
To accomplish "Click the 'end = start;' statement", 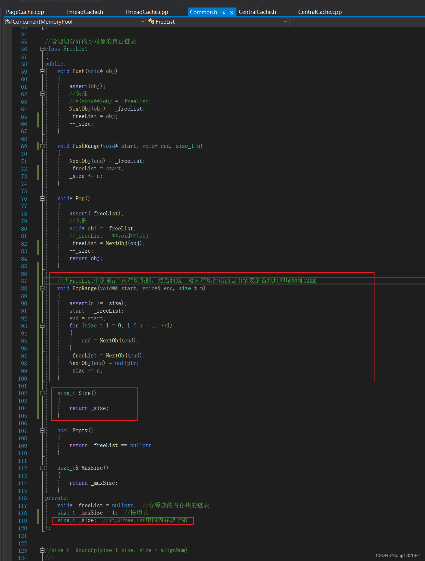I will click(x=87, y=318).
